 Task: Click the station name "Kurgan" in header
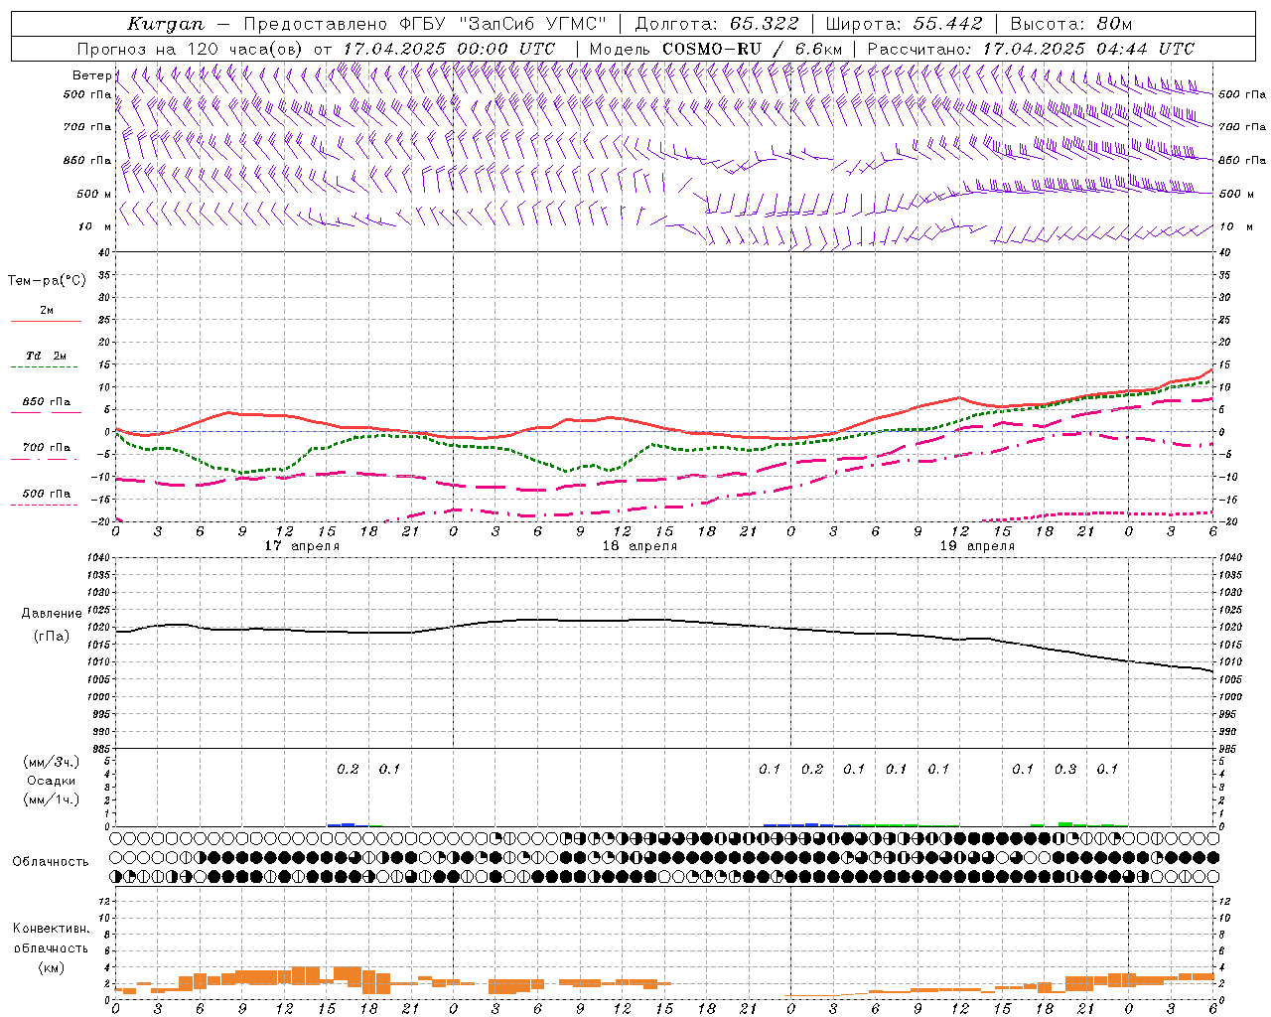(x=167, y=24)
